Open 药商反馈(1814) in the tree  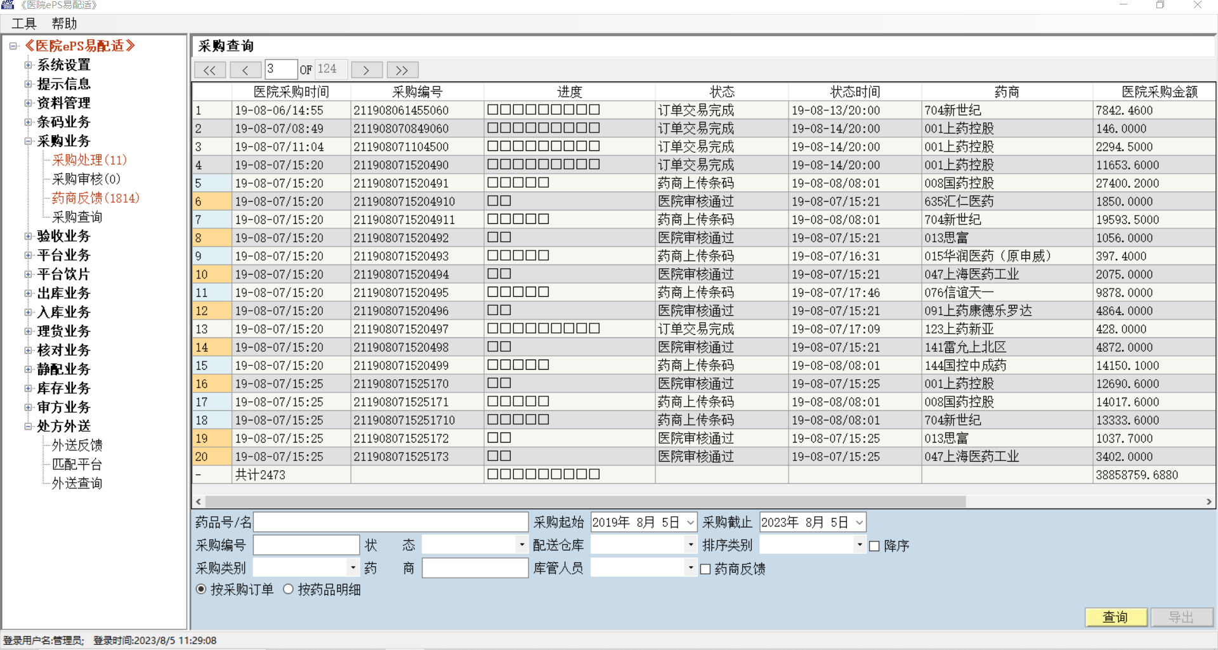[96, 198]
